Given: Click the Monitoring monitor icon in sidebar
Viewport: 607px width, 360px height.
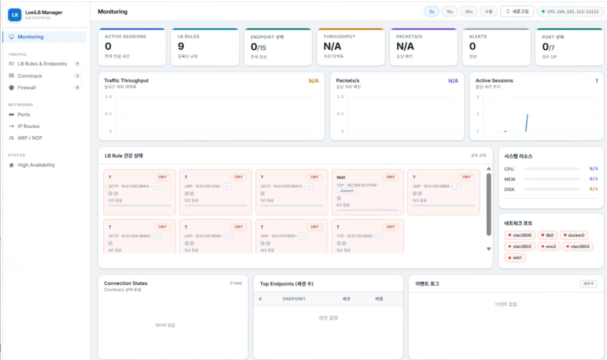Looking at the screenshot, I should (x=11, y=37).
